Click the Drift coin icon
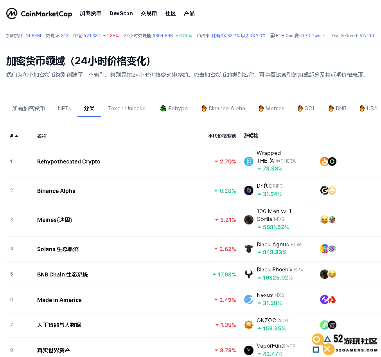 pos(248,190)
